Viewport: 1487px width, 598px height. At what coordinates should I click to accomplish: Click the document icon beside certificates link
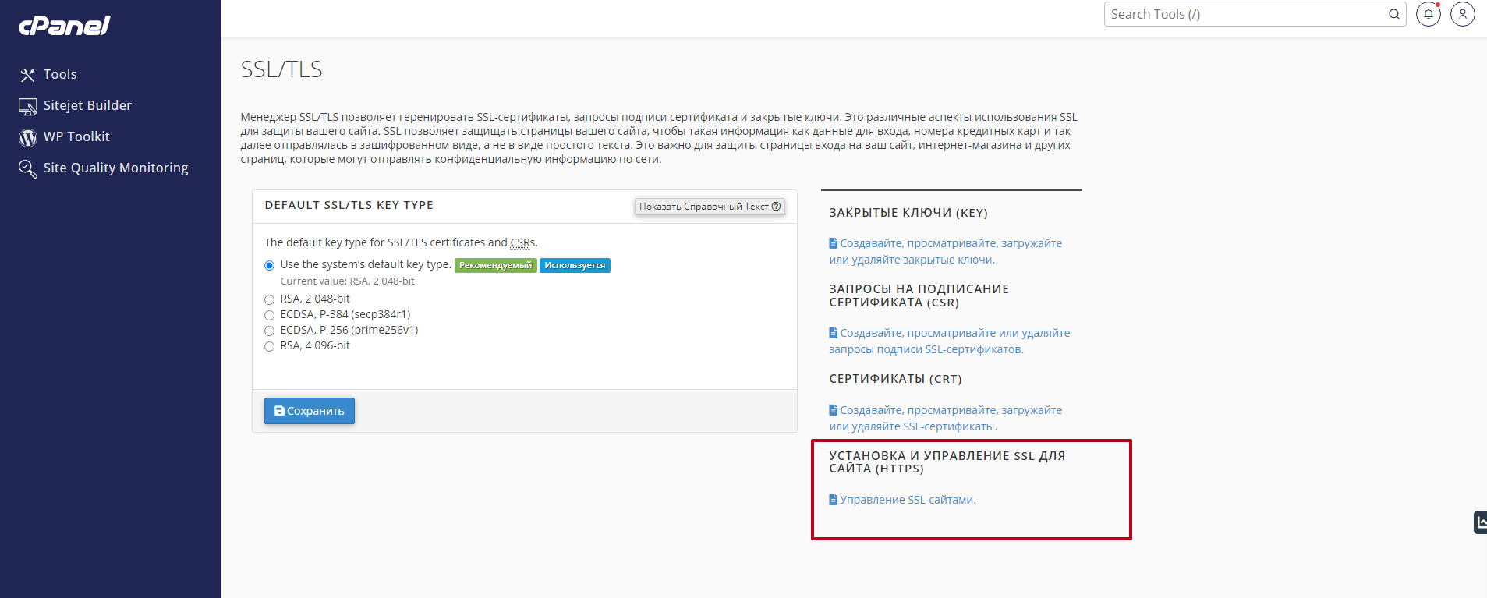point(833,410)
